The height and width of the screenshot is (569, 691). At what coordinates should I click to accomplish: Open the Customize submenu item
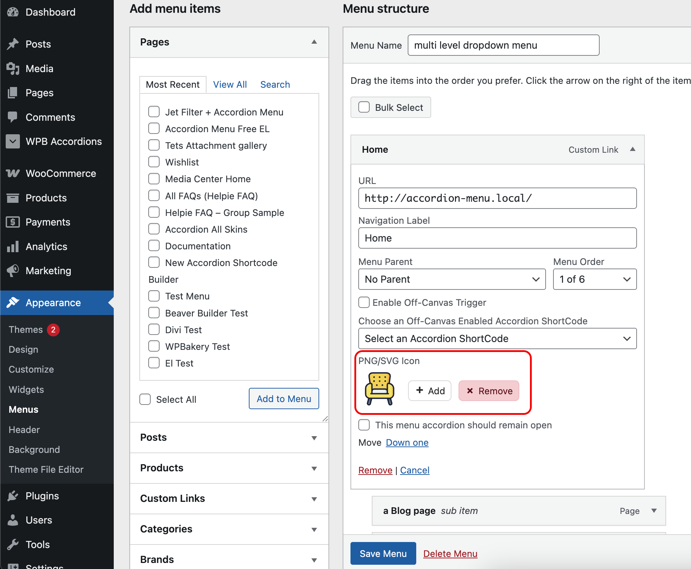pos(31,369)
